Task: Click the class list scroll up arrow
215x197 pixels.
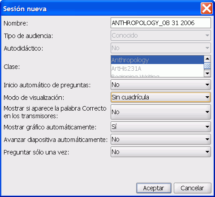Action: (207, 59)
